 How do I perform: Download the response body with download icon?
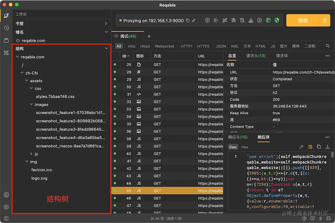[x=327, y=147]
